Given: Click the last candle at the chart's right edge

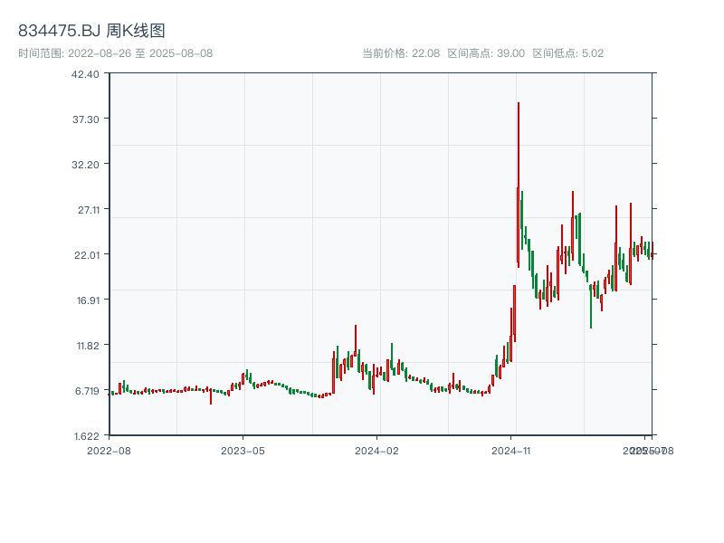Looking at the screenshot, I should tap(653, 251).
